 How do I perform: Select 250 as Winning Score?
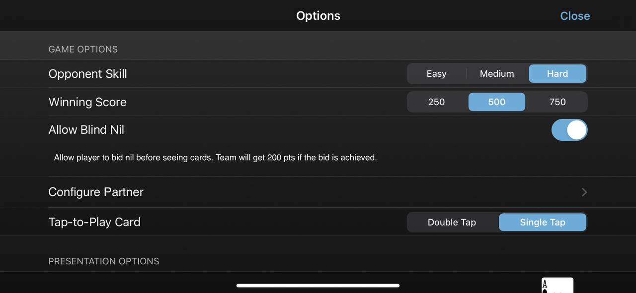437,102
